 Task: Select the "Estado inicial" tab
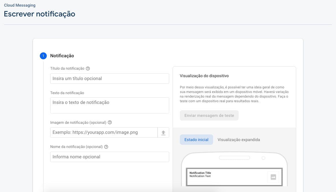pos(196,140)
